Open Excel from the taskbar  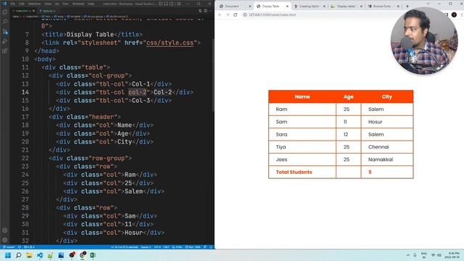[93, 255]
